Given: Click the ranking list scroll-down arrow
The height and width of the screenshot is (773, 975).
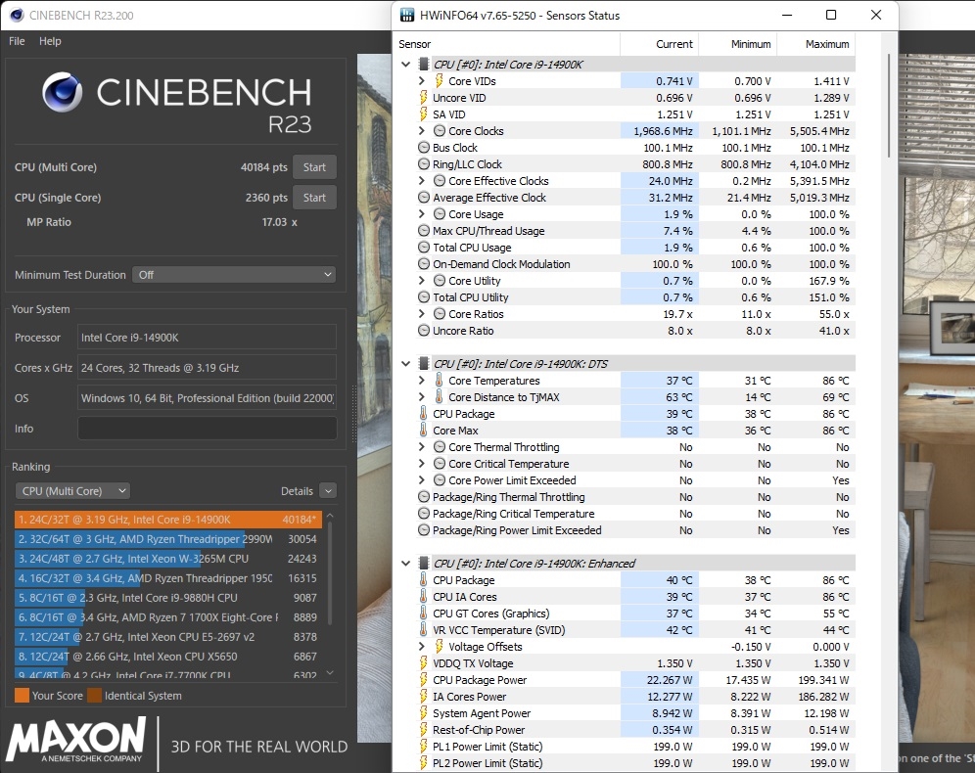Looking at the screenshot, I should [330, 672].
